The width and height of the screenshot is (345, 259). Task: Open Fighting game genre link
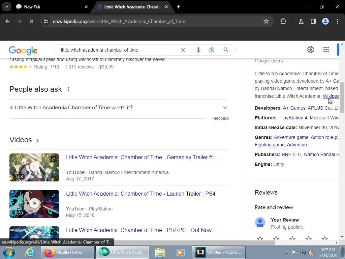270,145
